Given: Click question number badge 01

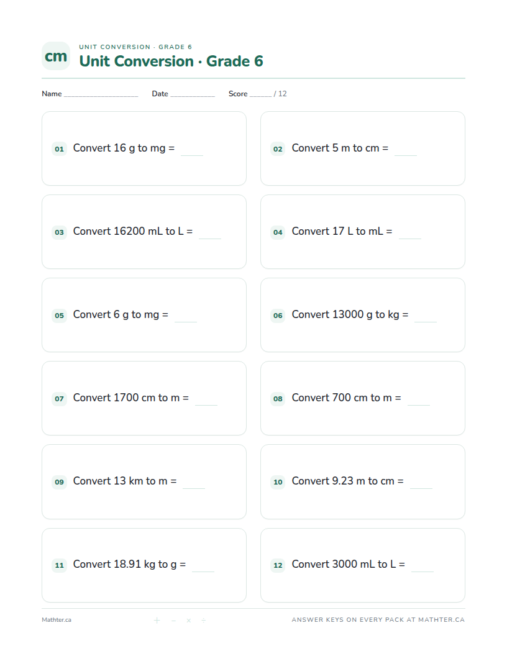Looking at the screenshot, I should [x=60, y=148].
